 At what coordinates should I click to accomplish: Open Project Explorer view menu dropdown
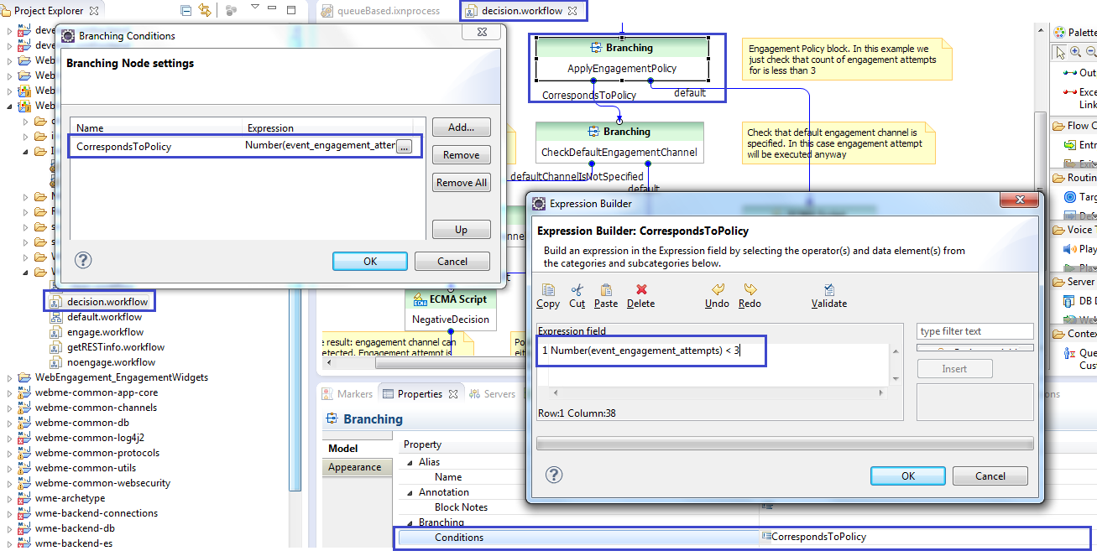click(x=254, y=9)
